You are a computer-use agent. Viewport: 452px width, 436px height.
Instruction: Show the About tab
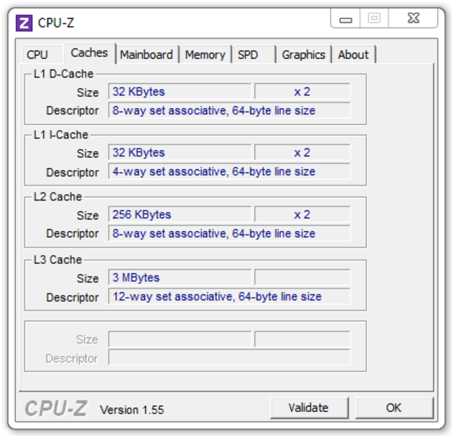(353, 54)
